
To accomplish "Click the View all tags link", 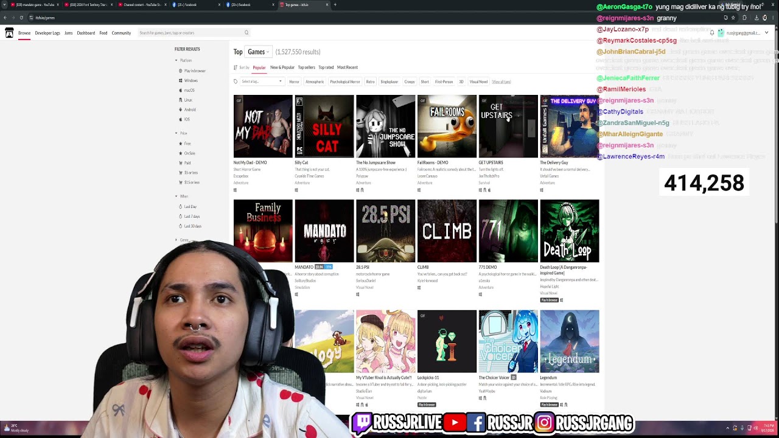I will coord(501,82).
